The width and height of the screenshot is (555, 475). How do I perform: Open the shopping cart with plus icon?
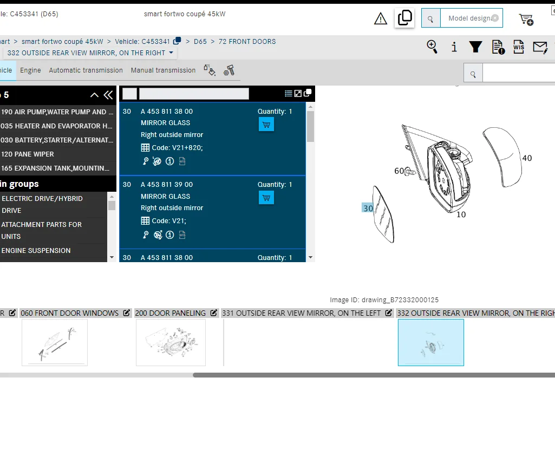coord(526,19)
